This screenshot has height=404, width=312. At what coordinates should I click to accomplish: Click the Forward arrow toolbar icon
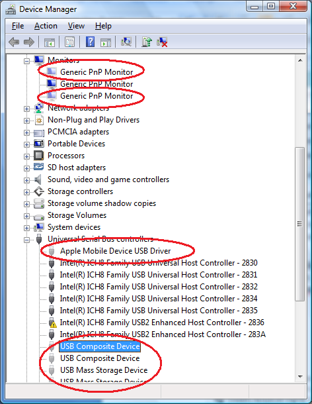coord(29,42)
